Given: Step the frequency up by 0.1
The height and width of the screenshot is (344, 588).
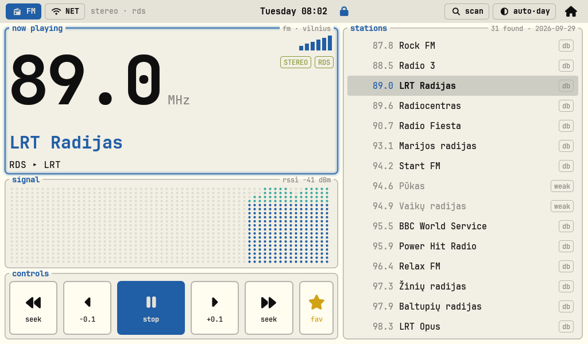Looking at the screenshot, I should (x=215, y=308).
